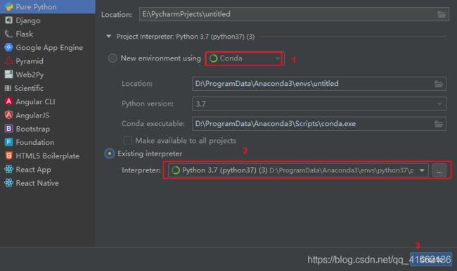Select the Angular CLI label

(x=35, y=101)
